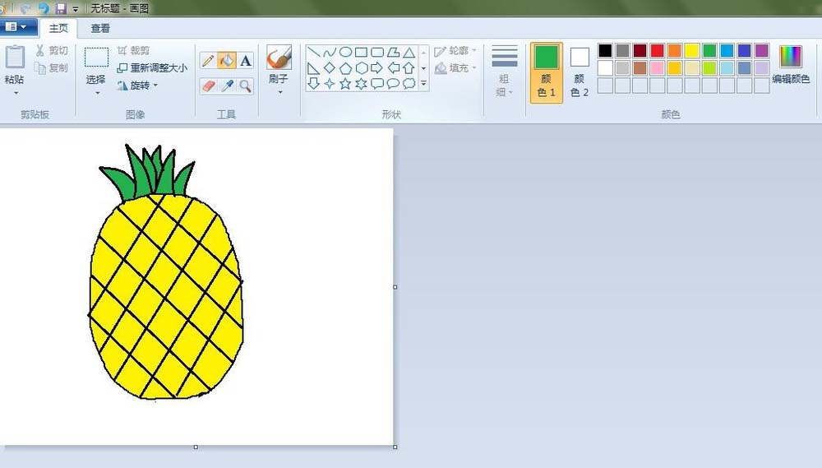Pick the pink color swatch
The image size is (822, 468).
coord(657,67)
